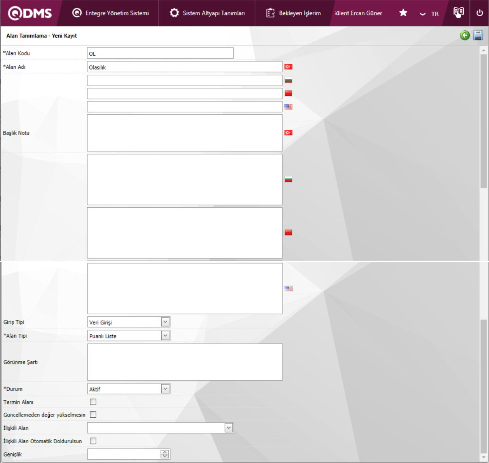Click the Alan Adı Turkish input field
489x463 pixels.
185,67
